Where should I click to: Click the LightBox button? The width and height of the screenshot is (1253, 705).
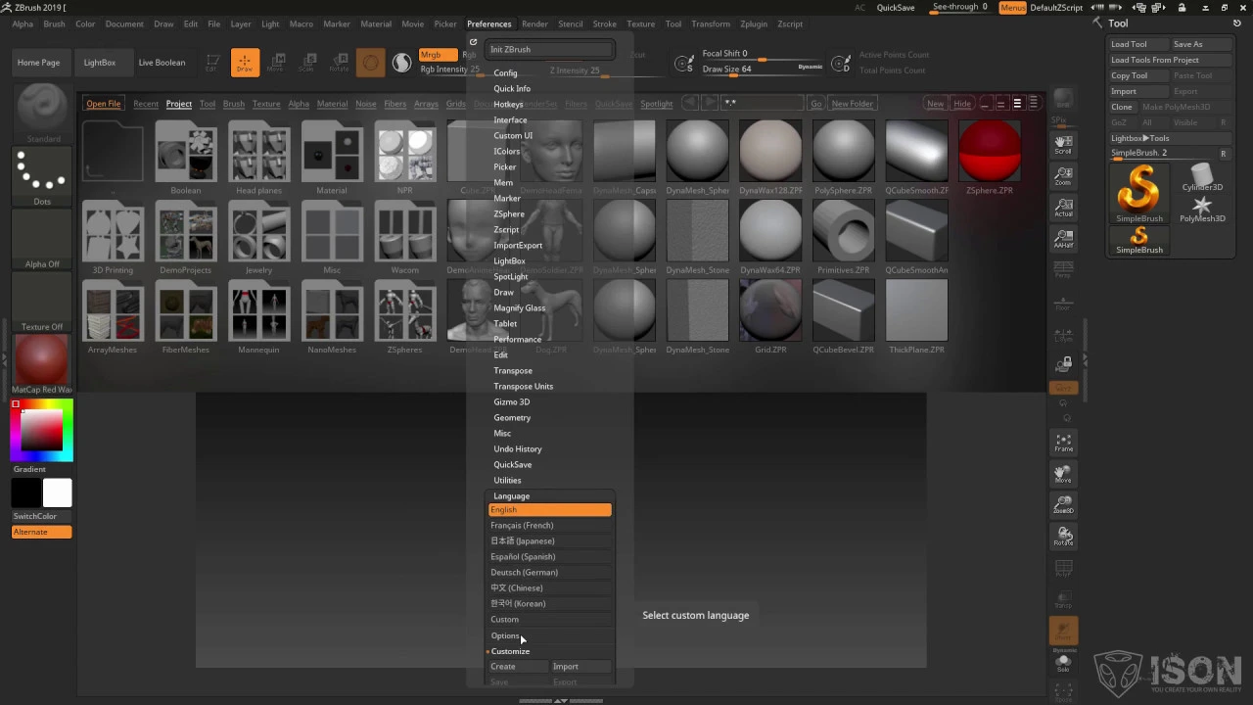(x=99, y=63)
